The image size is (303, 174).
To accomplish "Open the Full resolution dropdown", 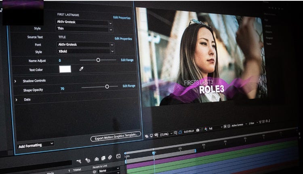I will coord(215,128).
